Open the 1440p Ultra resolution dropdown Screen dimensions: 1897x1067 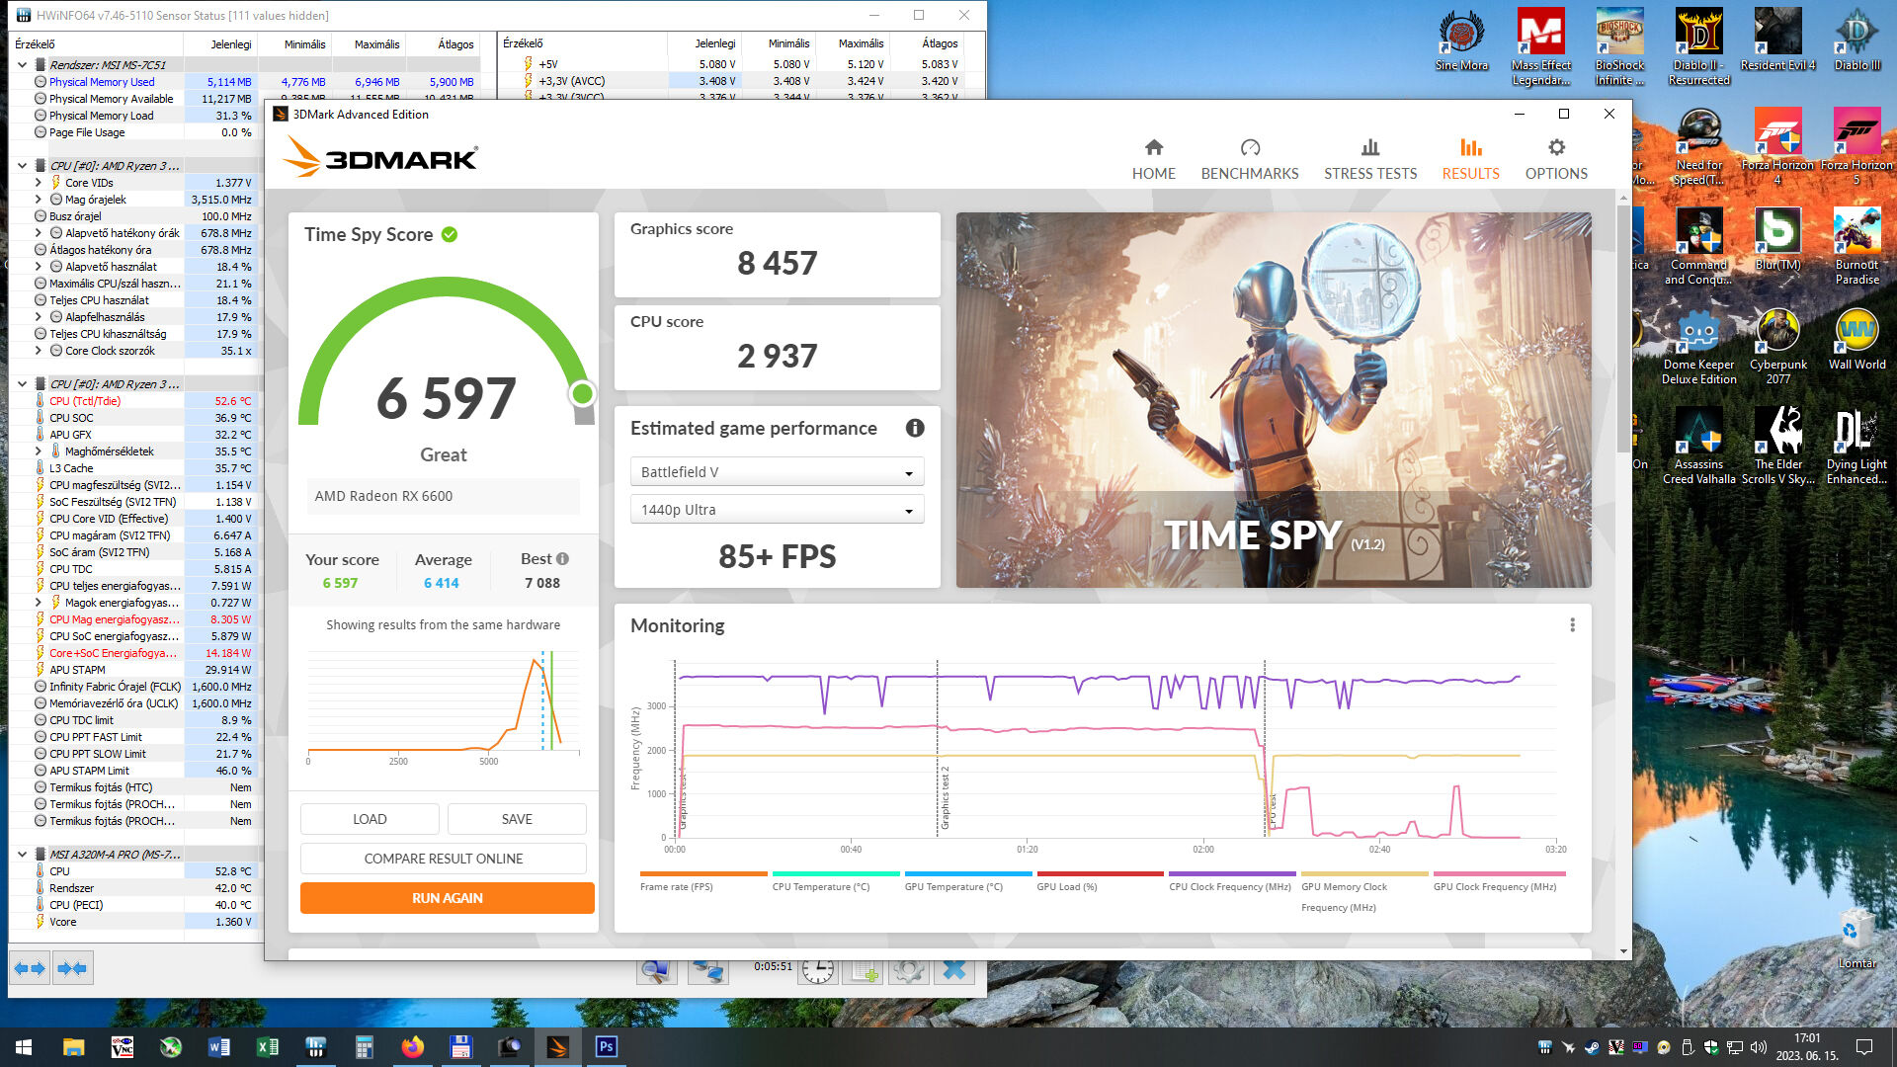click(777, 510)
